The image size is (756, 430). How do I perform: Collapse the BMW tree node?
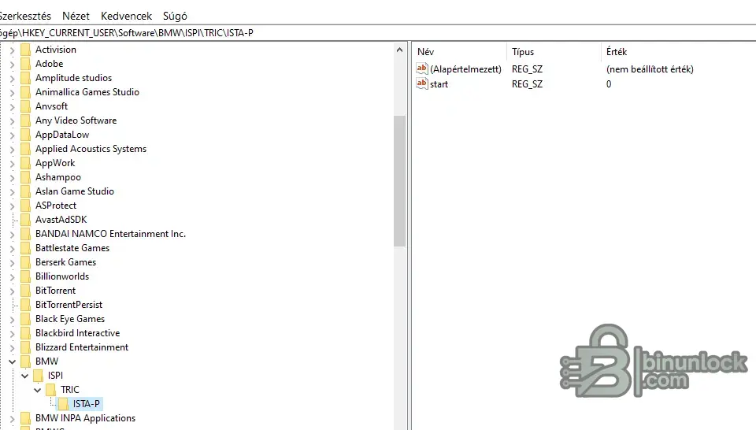(12, 361)
